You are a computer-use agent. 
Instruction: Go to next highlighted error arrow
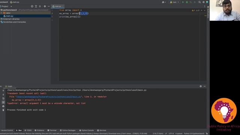[x=205, y=10]
